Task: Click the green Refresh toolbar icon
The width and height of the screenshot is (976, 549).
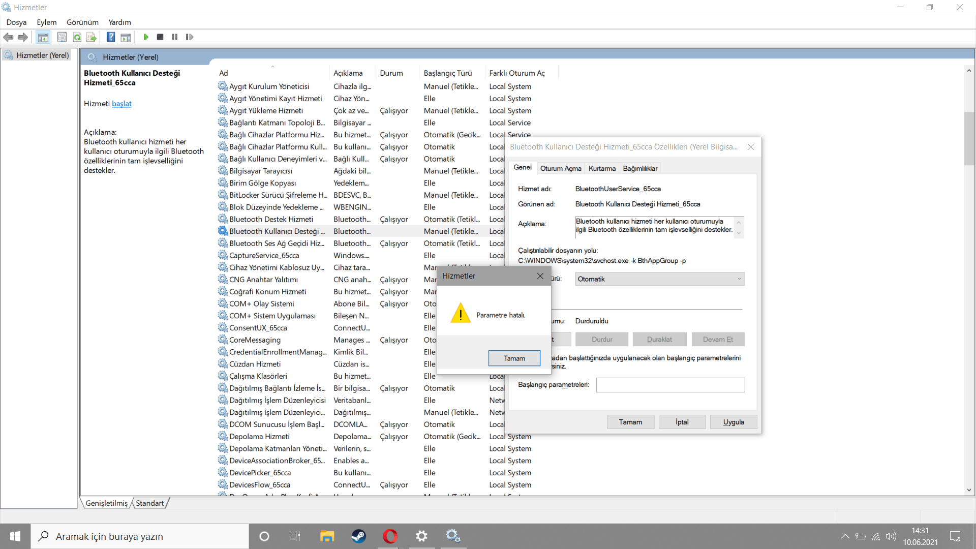Action: pyautogui.click(x=77, y=37)
